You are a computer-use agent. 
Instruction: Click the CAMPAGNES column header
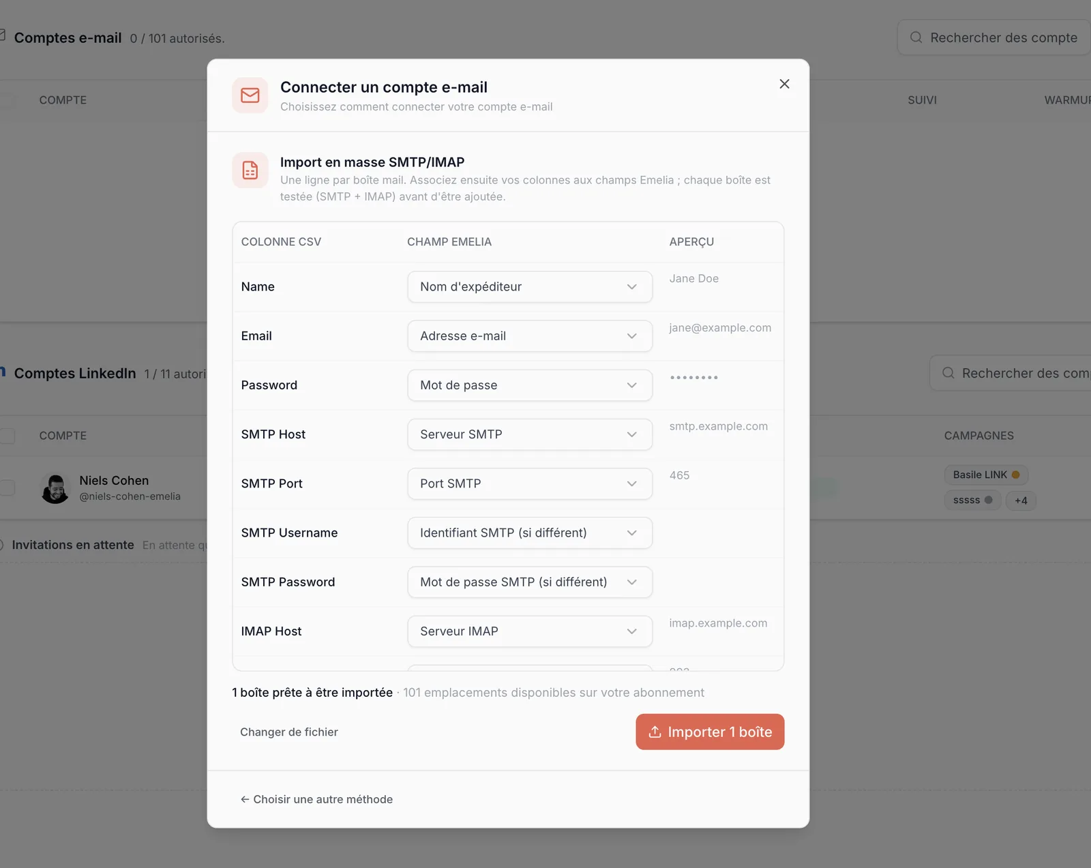(x=978, y=436)
